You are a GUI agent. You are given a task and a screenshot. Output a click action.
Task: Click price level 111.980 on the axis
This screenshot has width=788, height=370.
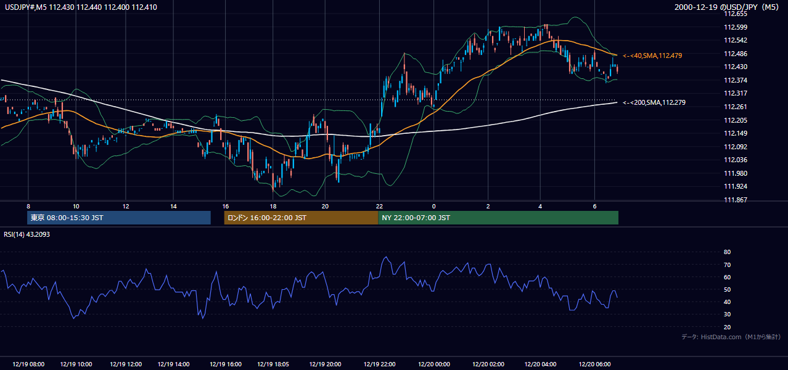point(735,173)
